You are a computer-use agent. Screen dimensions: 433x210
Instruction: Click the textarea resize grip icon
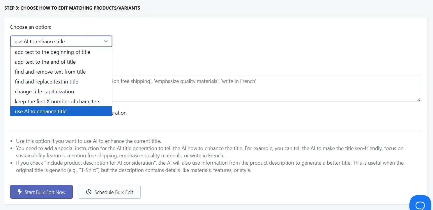(x=419, y=99)
